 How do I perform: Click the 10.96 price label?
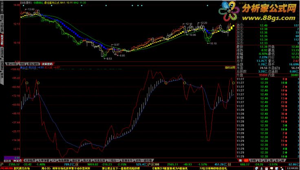coord(192,35)
